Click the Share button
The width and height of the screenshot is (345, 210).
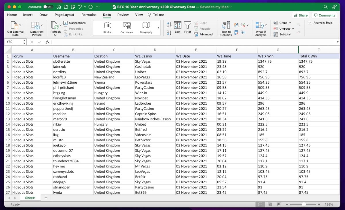coord(300,15)
